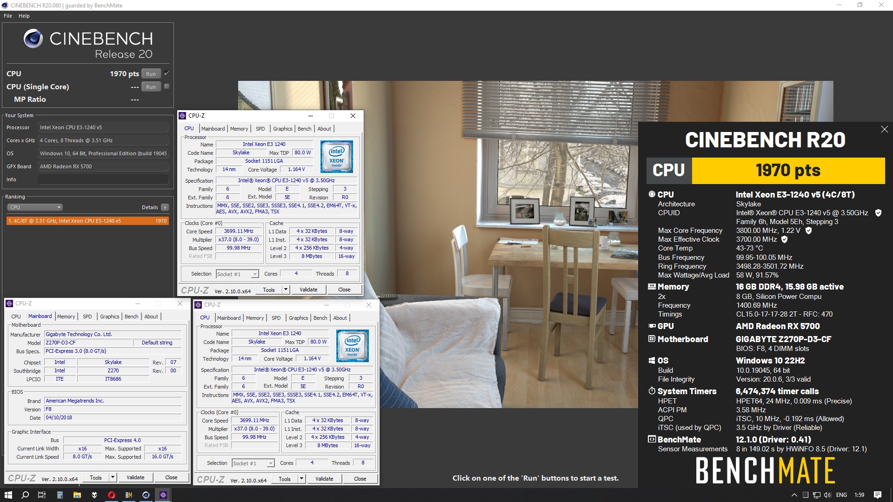Image resolution: width=893 pixels, height=502 pixels.
Task: Open Opera browser from the taskbar
Action: click(112, 495)
